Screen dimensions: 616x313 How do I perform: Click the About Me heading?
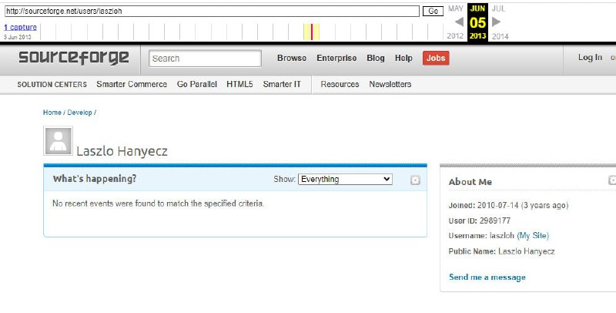click(470, 182)
